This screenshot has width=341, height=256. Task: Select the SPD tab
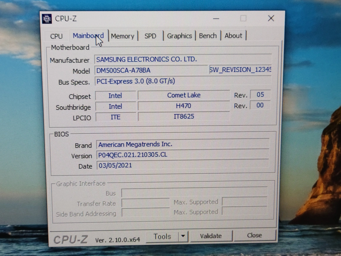[x=150, y=36]
